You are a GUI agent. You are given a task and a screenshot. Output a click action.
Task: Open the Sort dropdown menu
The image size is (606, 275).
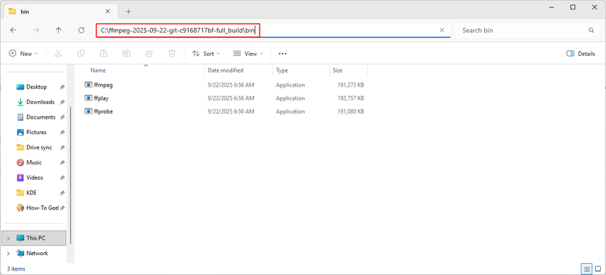[x=206, y=54]
